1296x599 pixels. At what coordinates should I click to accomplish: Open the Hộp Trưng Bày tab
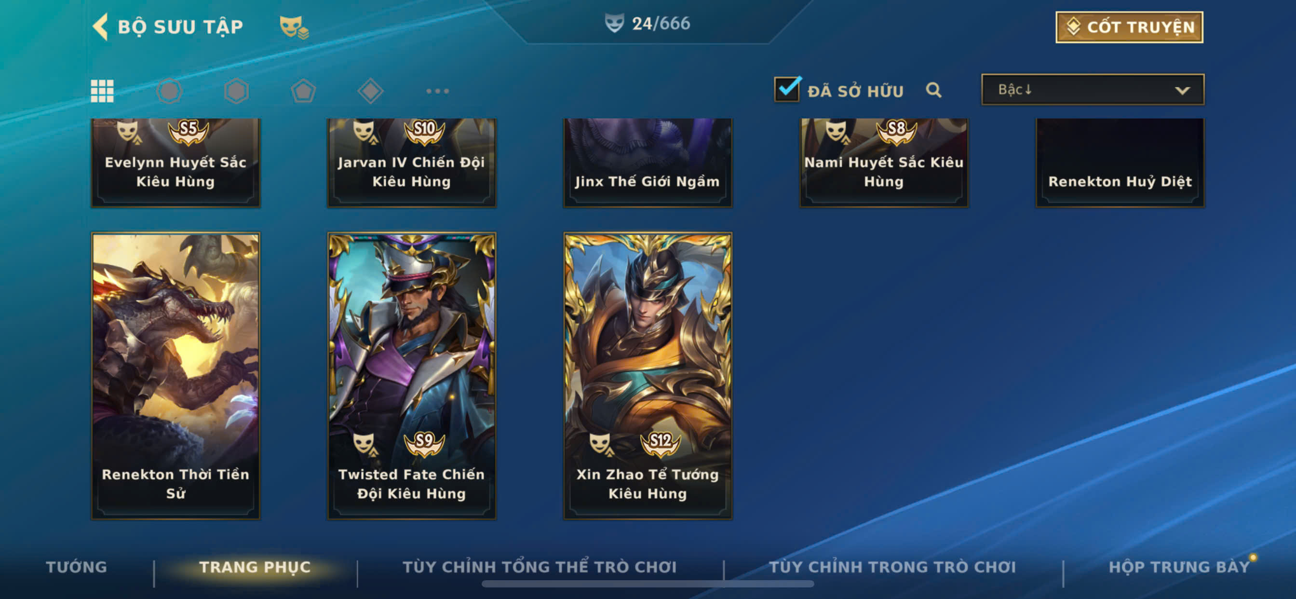tap(1179, 567)
